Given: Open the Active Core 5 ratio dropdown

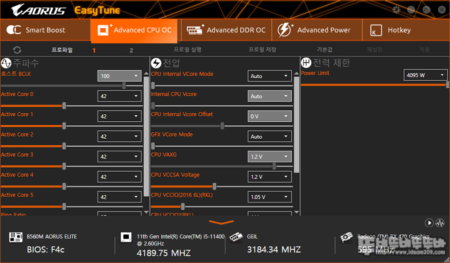Looking at the screenshot, I should [119, 197].
